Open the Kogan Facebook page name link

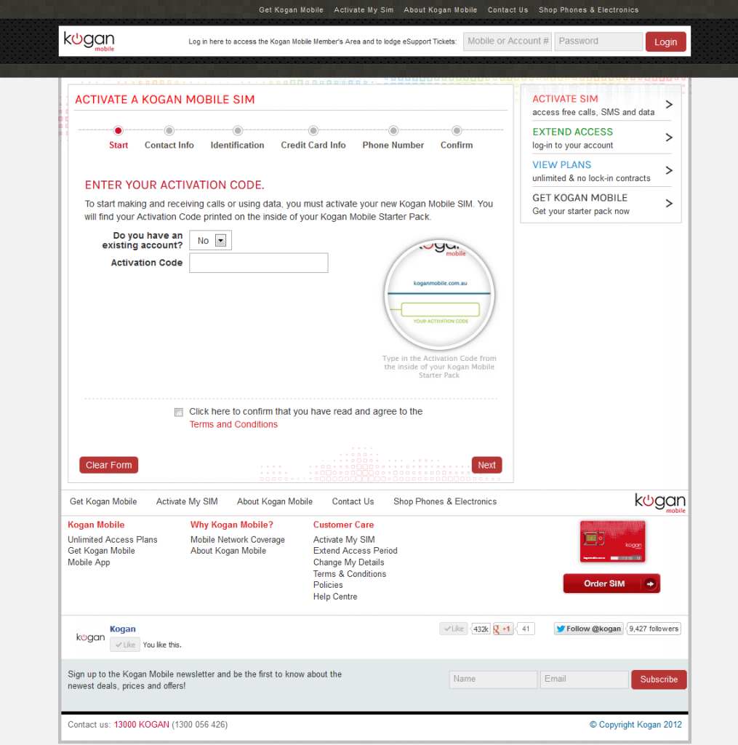(123, 629)
